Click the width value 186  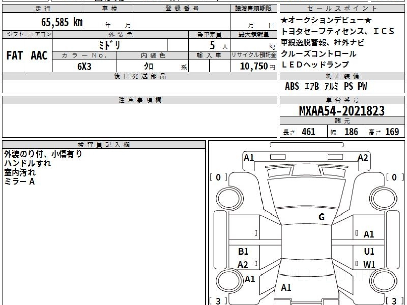[351, 132]
